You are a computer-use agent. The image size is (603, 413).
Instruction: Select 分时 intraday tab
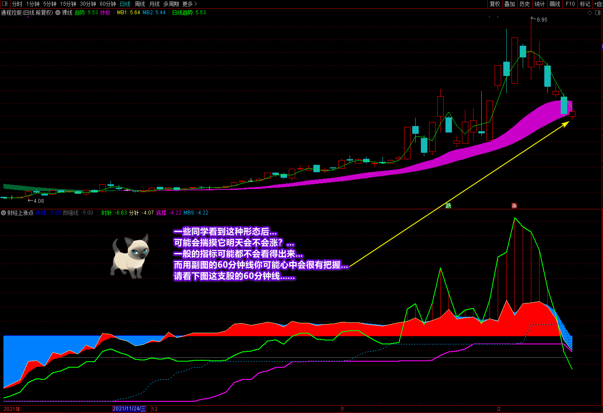point(17,4)
